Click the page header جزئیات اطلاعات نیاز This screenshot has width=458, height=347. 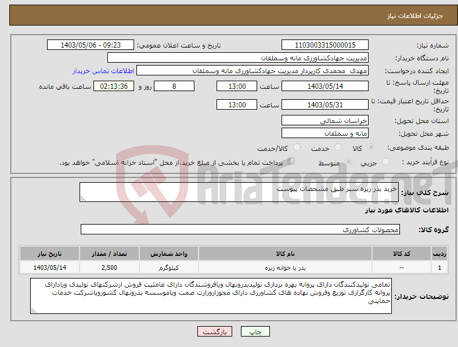pyautogui.click(x=415, y=16)
